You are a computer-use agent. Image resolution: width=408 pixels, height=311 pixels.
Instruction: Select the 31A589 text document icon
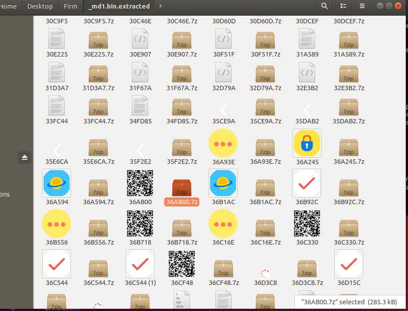(307, 39)
